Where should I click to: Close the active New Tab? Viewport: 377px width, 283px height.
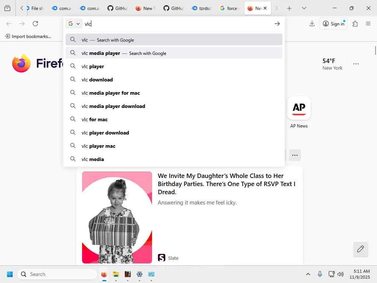[x=265, y=8]
